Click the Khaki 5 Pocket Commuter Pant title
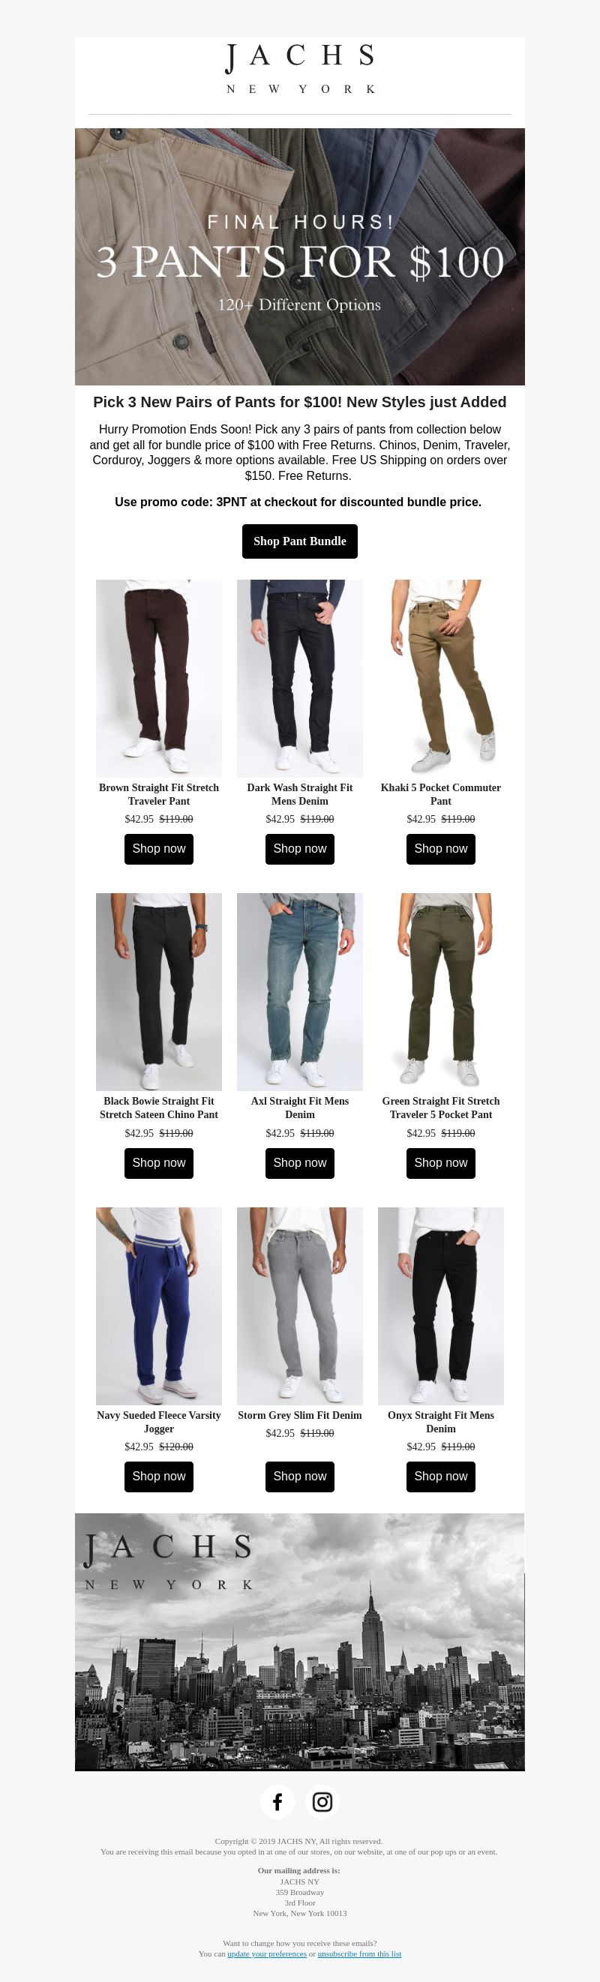 tap(441, 794)
